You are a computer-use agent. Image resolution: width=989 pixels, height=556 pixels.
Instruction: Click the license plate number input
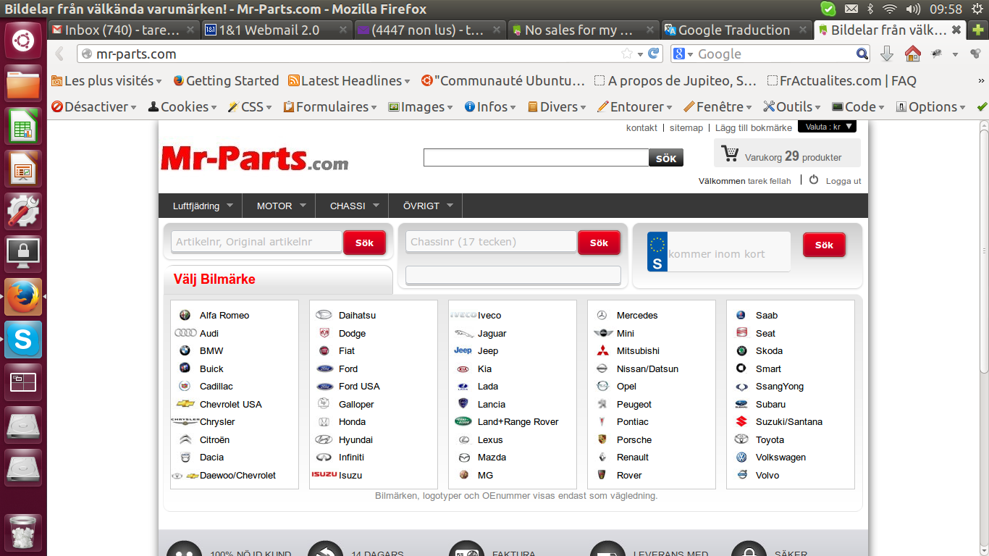pyautogui.click(x=728, y=253)
